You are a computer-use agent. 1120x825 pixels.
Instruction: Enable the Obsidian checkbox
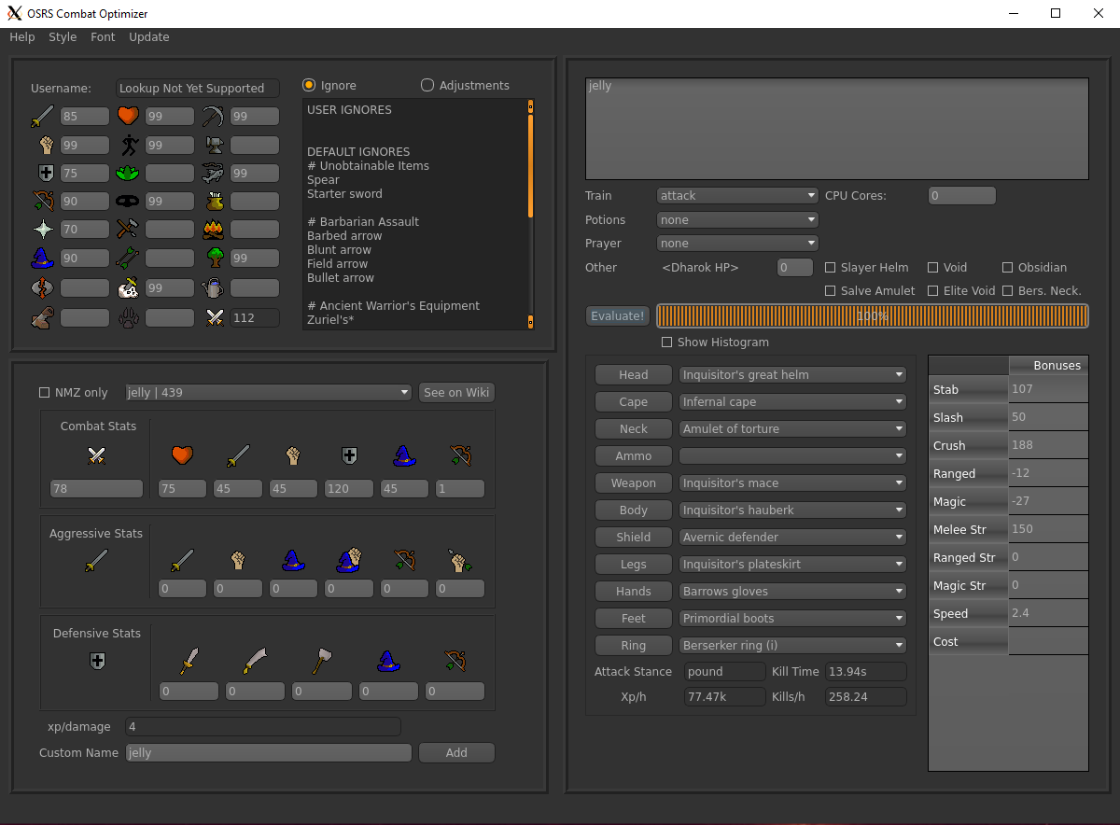click(x=1007, y=268)
